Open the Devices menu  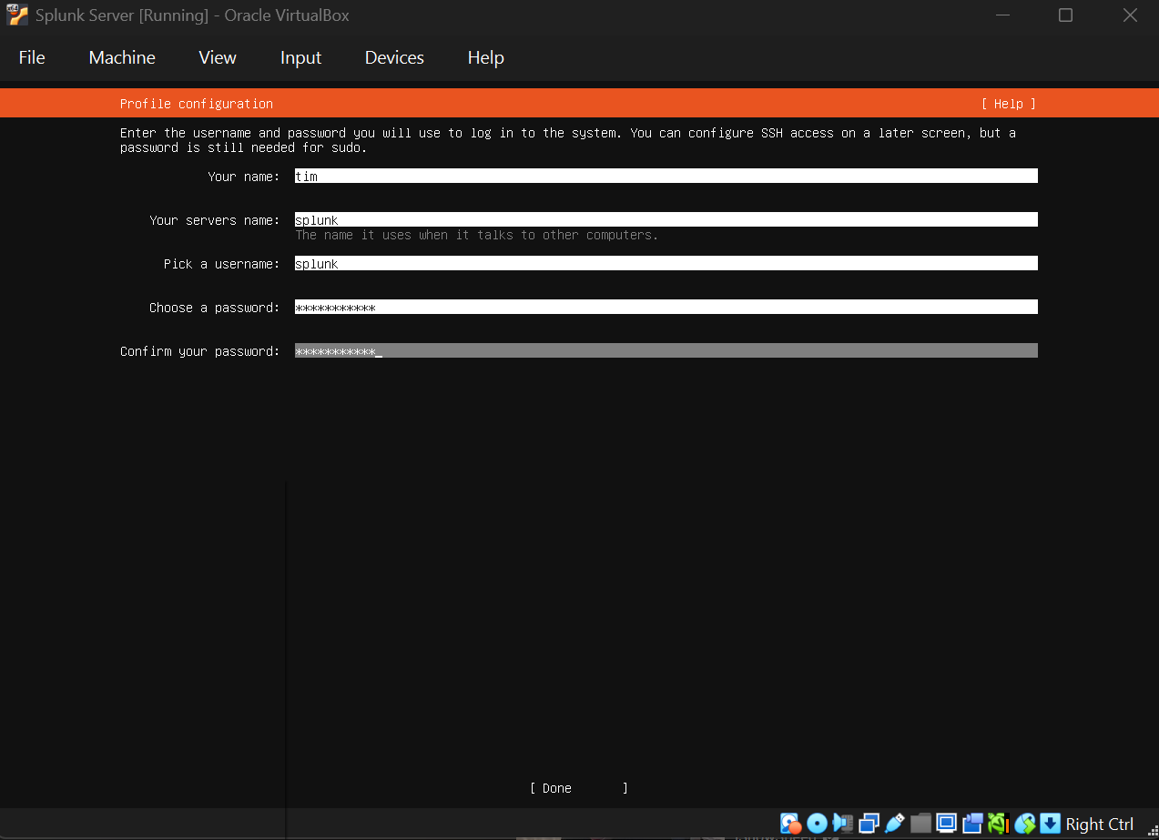393,57
